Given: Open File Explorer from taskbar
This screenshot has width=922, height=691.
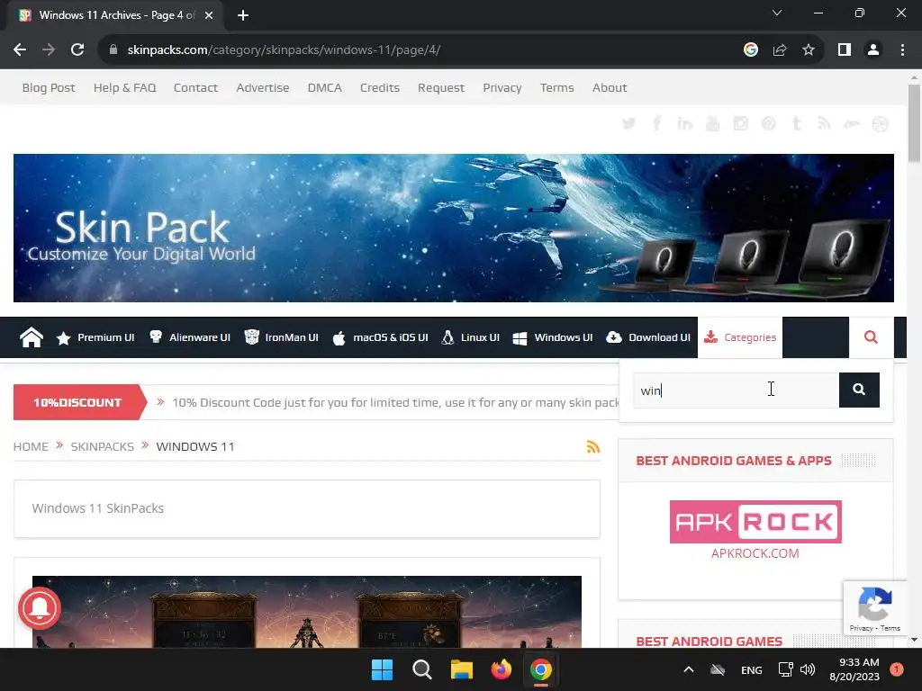Looking at the screenshot, I should click(x=462, y=669).
